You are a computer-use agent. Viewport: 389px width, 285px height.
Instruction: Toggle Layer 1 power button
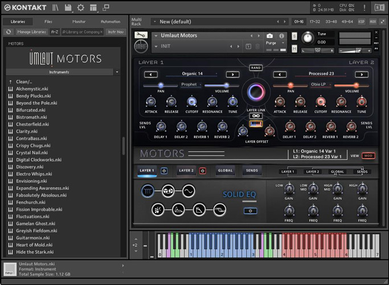pyautogui.click(x=164, y=170)
